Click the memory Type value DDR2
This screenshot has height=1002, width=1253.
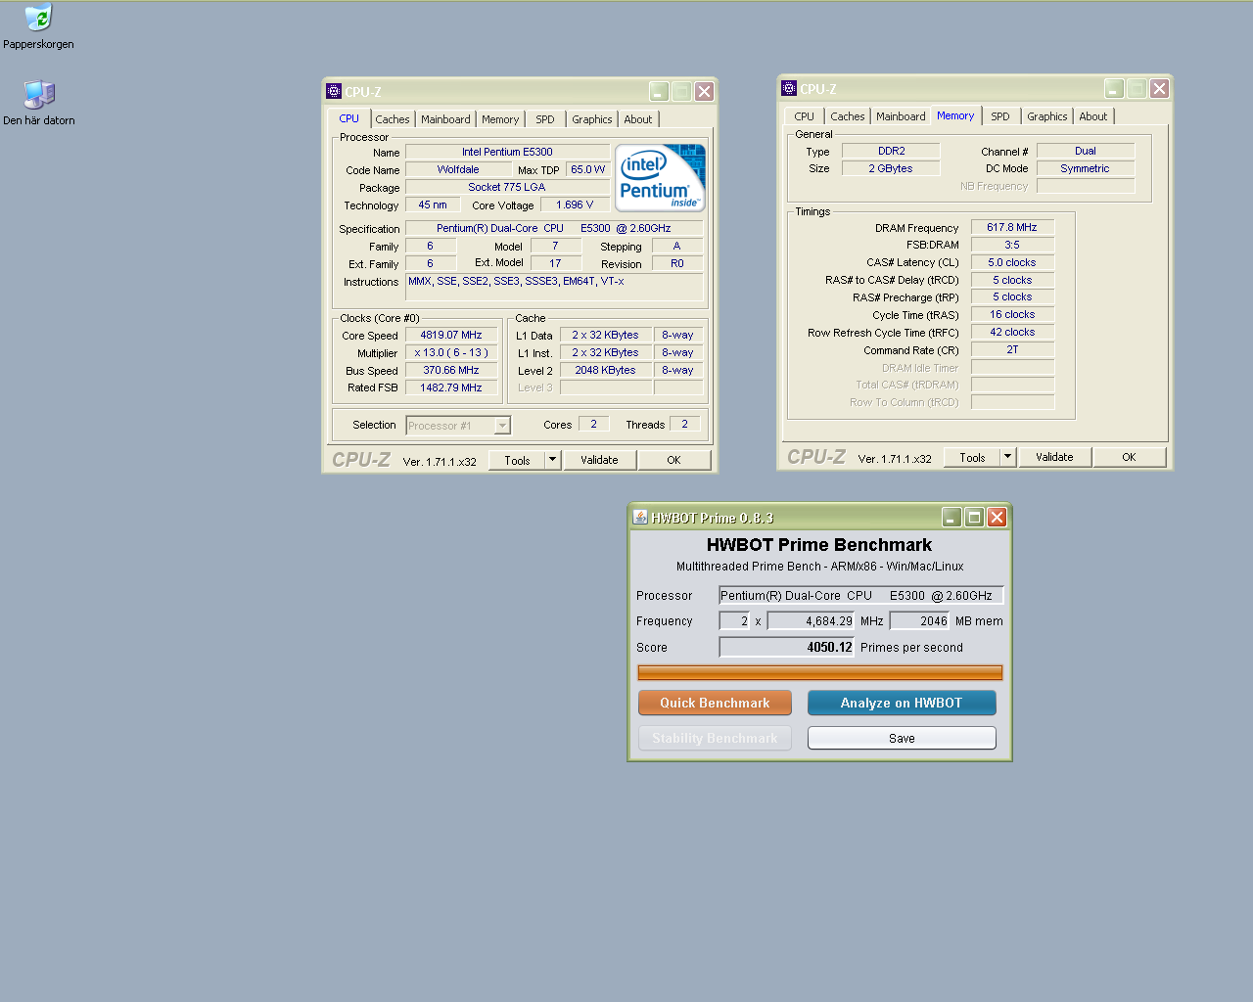pyautogui.click(x=891, y=151)
